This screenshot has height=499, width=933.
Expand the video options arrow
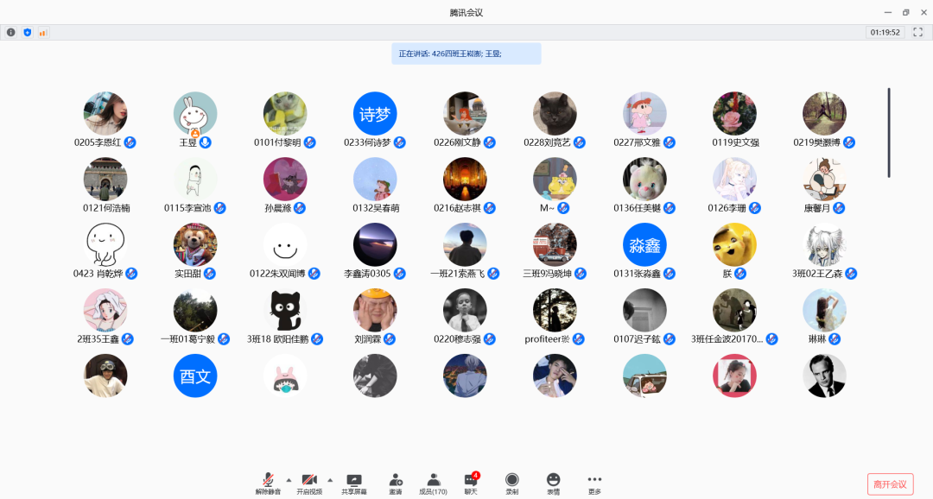point(329,479)
